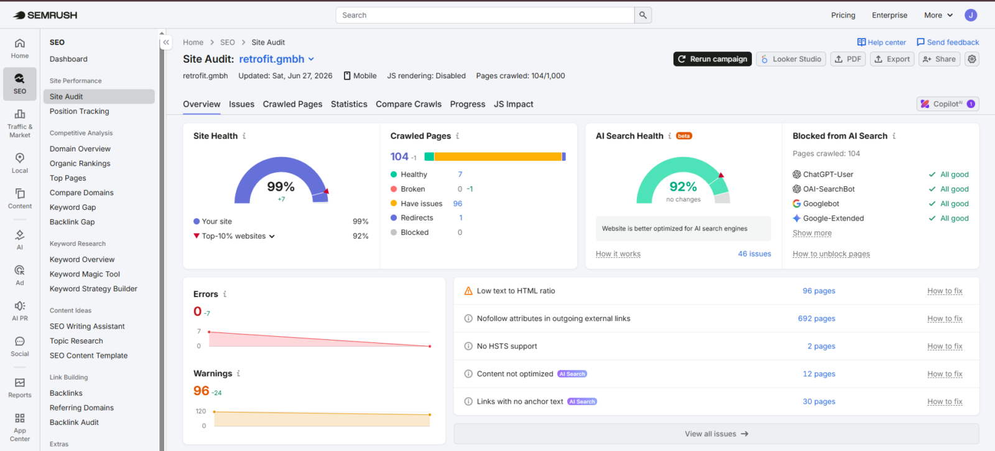Open Backlink Audit in sidebar
Image resolution: width=995 pixels, height=451 pixels.
point(74,422)
